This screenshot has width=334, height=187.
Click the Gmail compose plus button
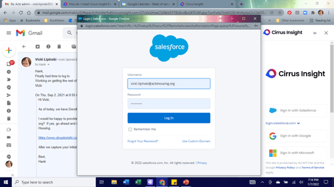[x=9, y=50]
